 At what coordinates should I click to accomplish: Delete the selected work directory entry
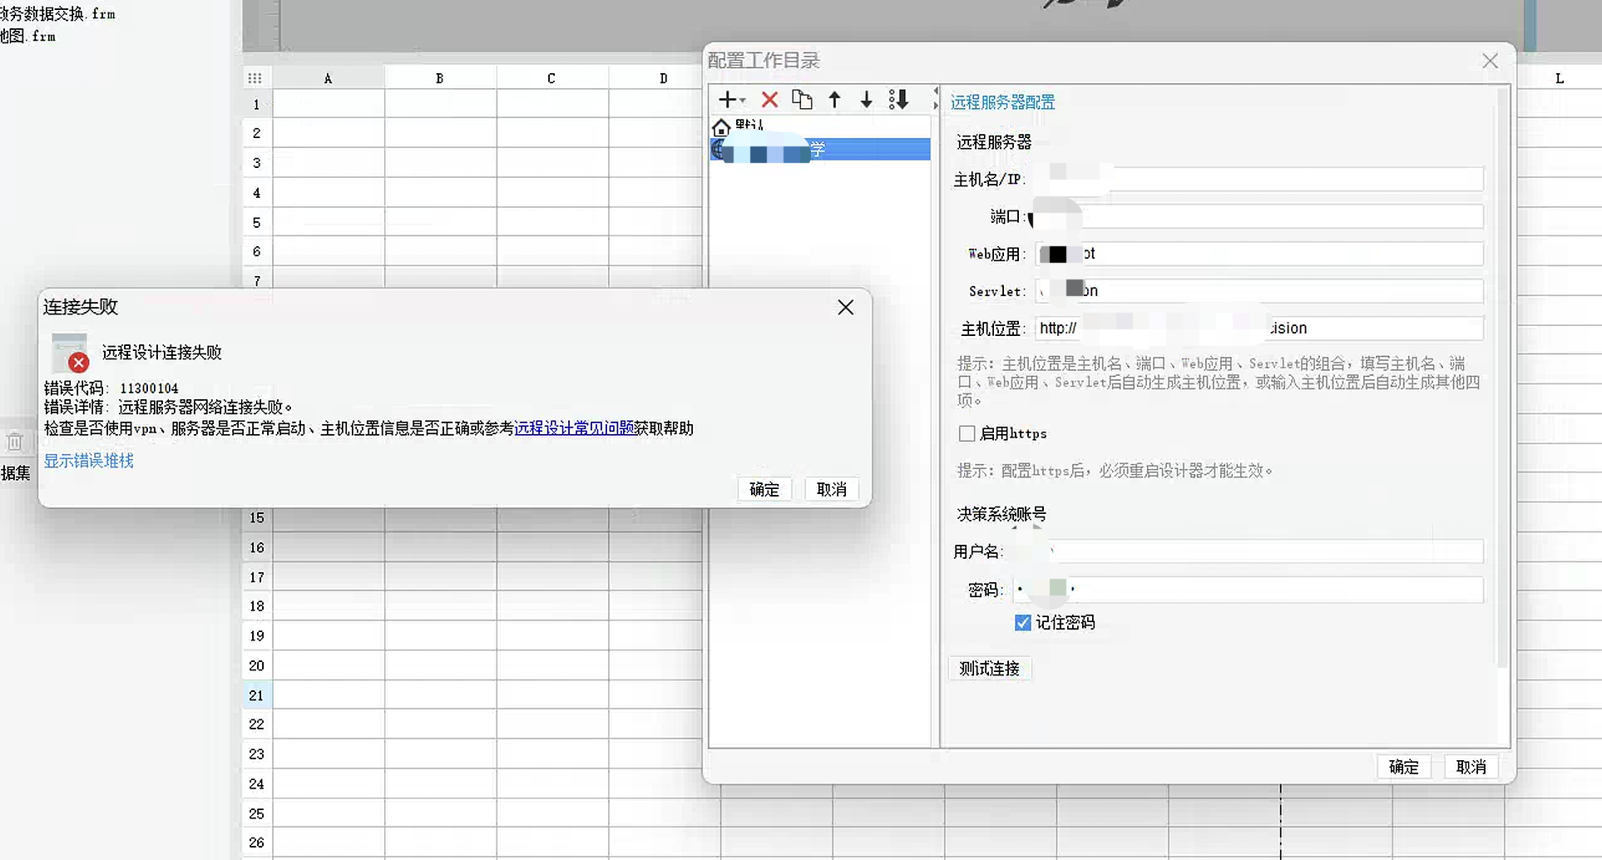769,100
